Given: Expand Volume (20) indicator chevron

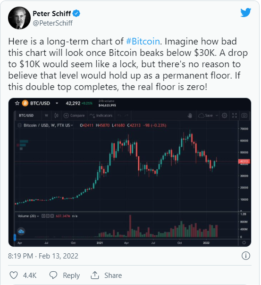Looking at the screenshot, I should coord(38,216).
